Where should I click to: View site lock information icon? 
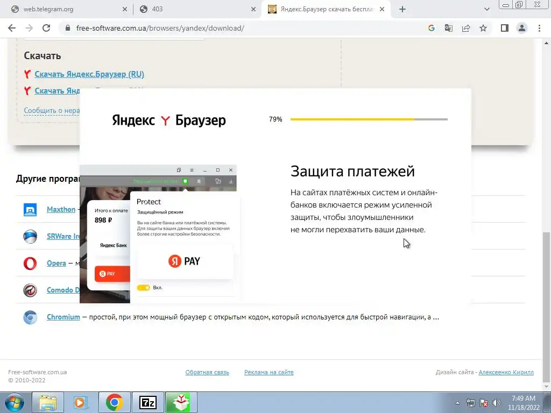(68, 28)
